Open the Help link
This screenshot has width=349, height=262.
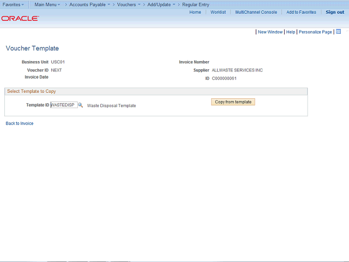[291, 32]
